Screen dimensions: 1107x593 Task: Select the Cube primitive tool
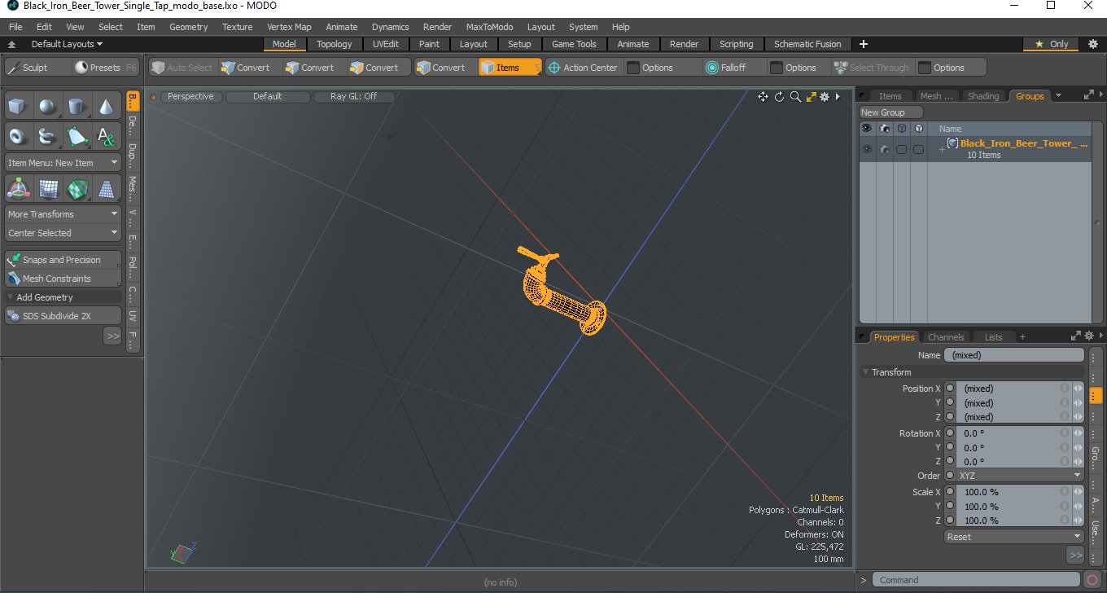click(x=19, y=107)
